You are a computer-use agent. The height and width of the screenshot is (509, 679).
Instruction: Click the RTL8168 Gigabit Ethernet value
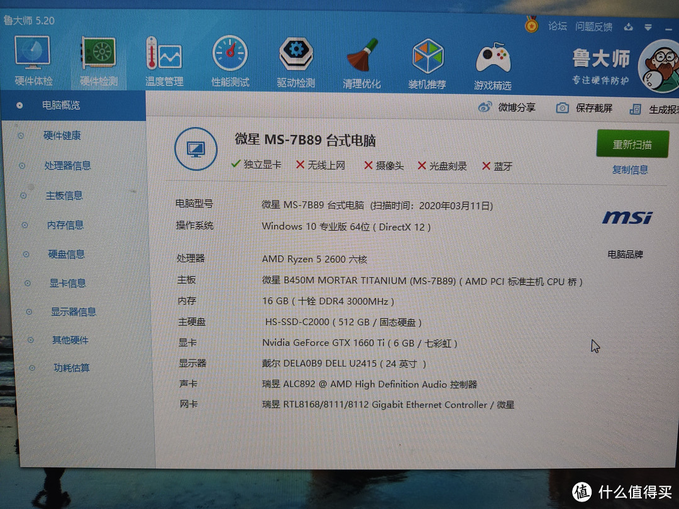coord(388,405)
